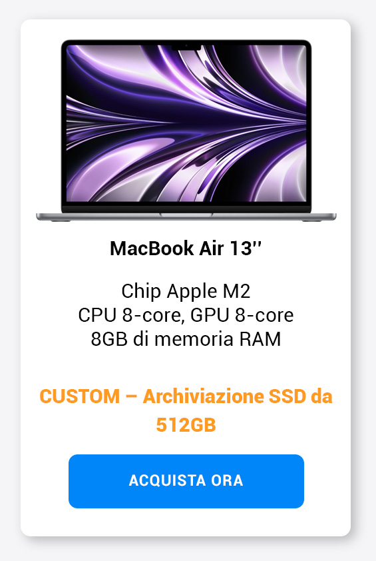Select the MacBook Air 13'' title
Viewport: 376px width, 561px height.
186,248
